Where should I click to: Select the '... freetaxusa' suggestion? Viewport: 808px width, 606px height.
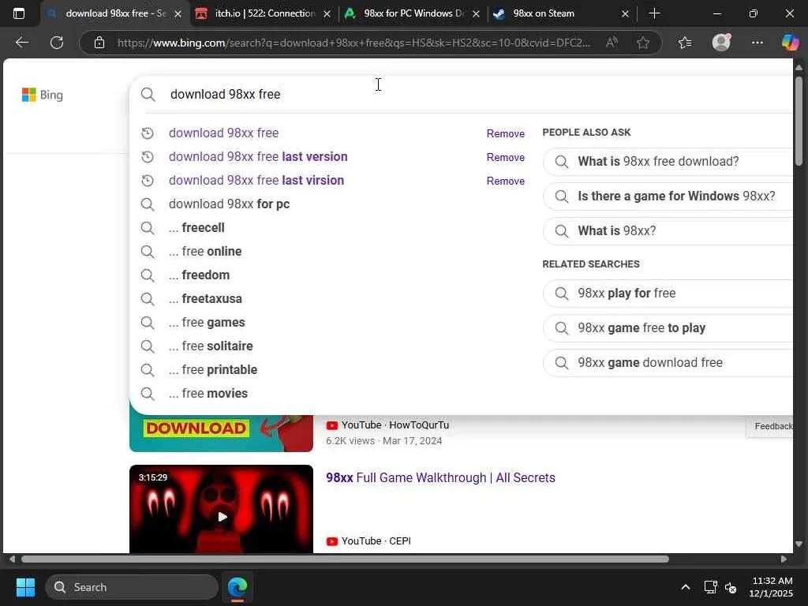pos(205,299)
